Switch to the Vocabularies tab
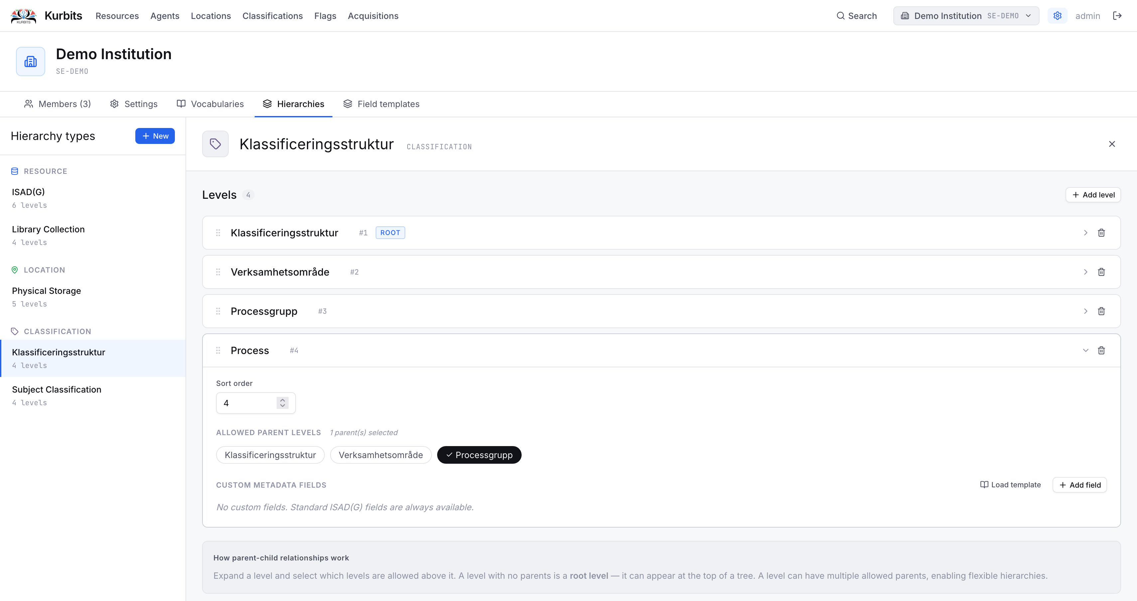 [210, 104]
